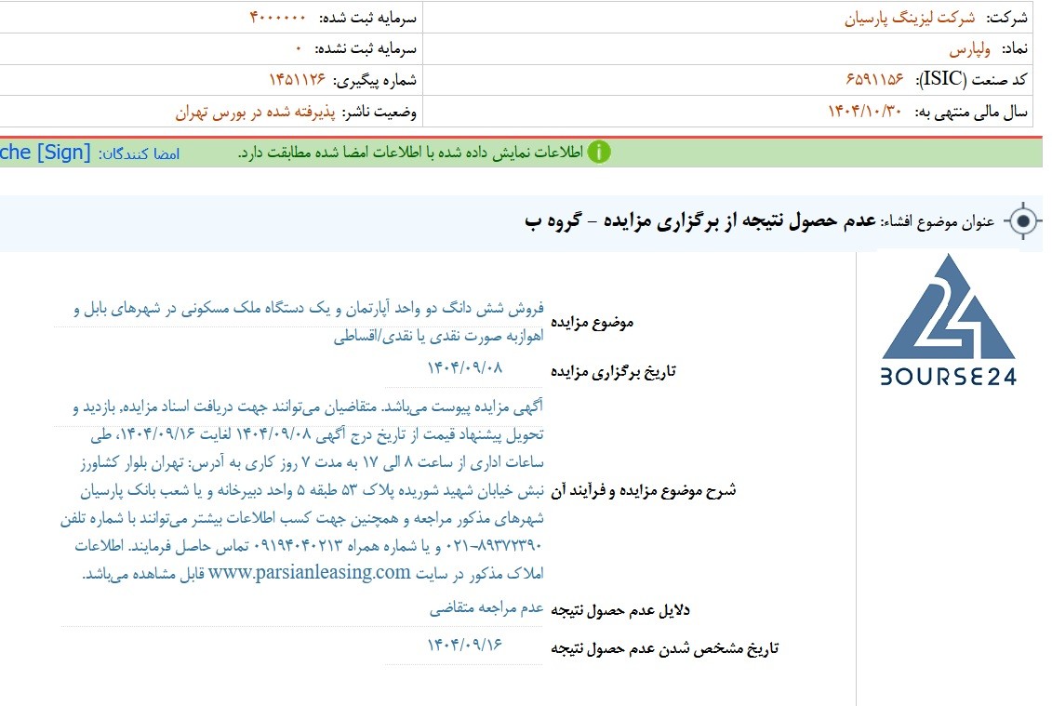Click registered capital value ۴۰۰۰۰۰۰

(278, 18)
